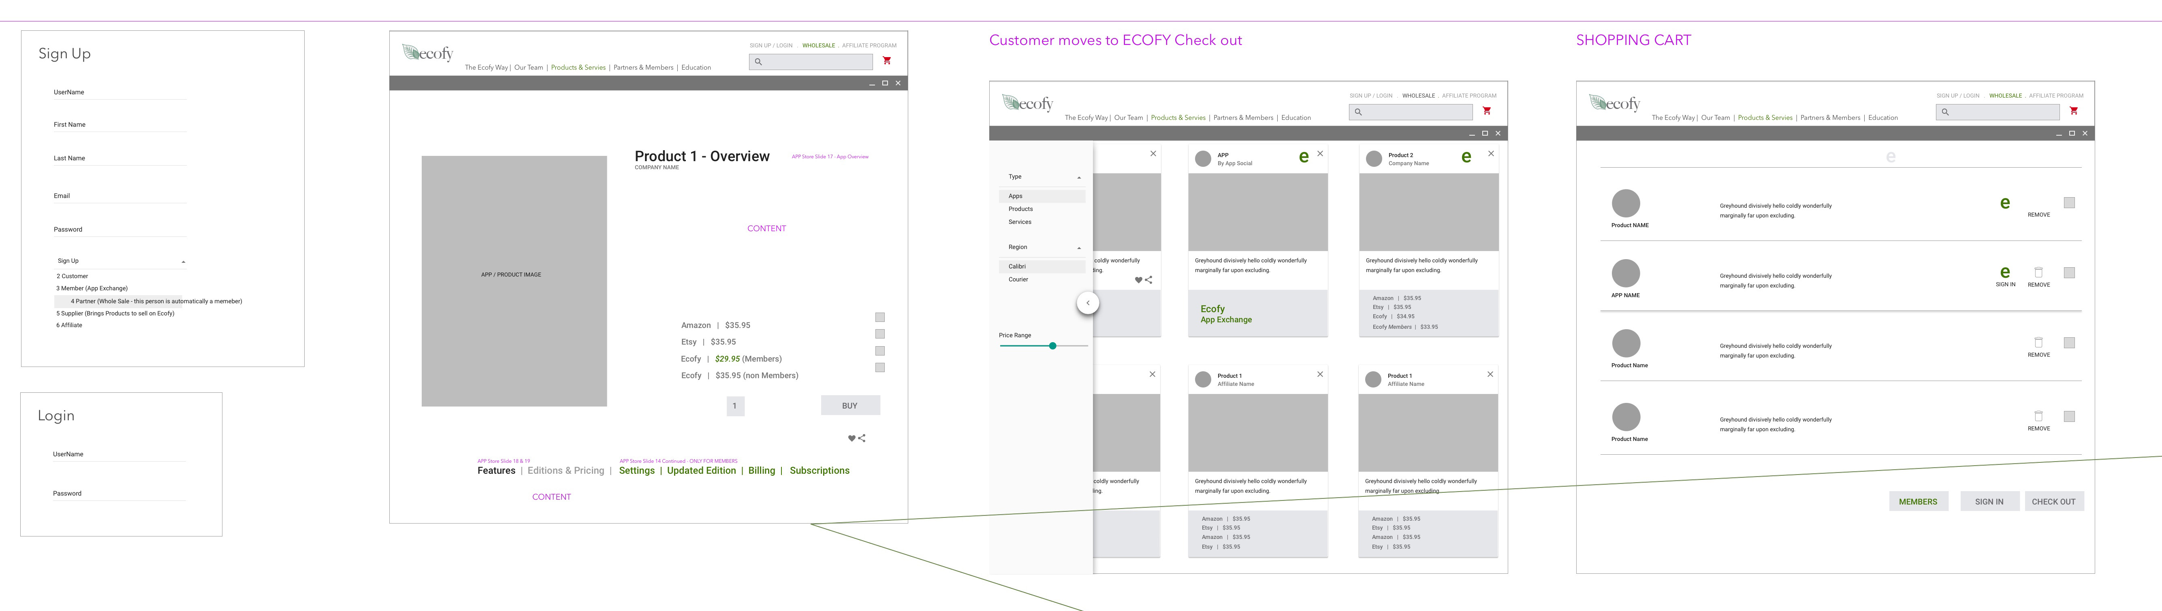Click the ecofy logo in Check out window
2162x611 pixels.
tap(1028, 103)
